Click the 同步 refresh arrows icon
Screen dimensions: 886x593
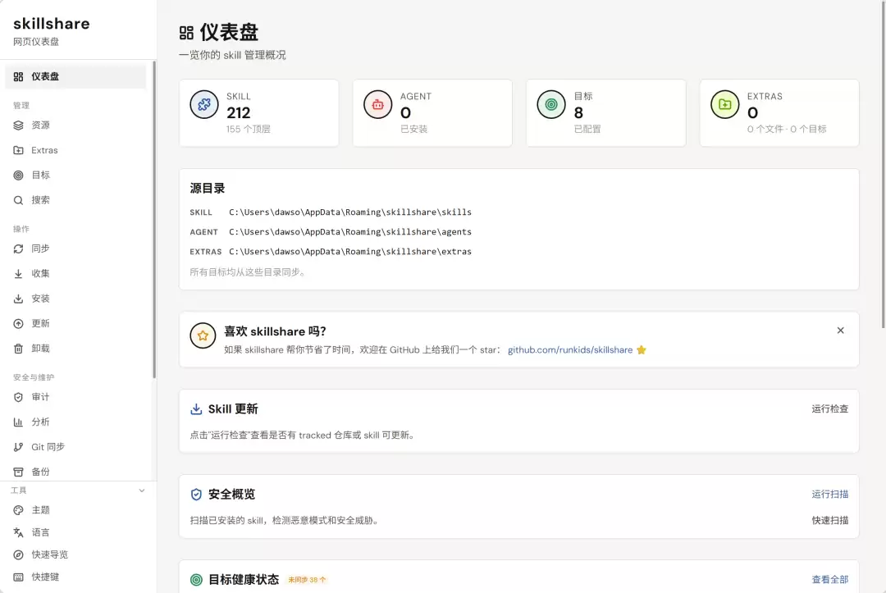click(18, 249)
